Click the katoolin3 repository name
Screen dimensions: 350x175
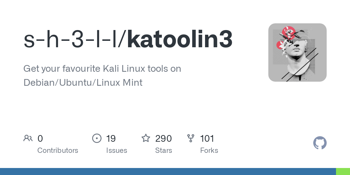click(180, 39)
